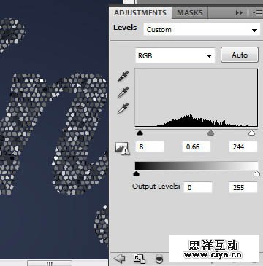This screenshot has width=263, height=266.
Task: Toggle clip to layer icon
Action: [x=159, y=259]
